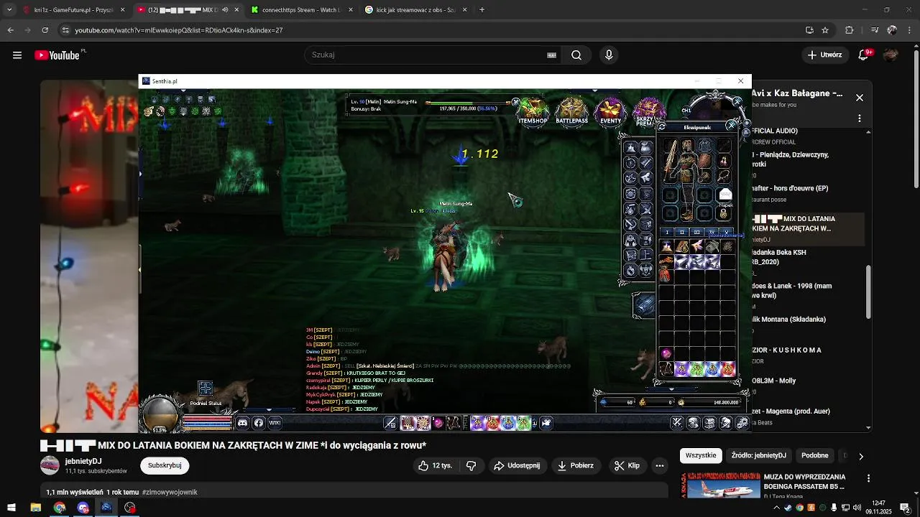Viewport: 920px width, 517px height.
Task: Open File Explorer from taskbar
Action: [35, 508]
